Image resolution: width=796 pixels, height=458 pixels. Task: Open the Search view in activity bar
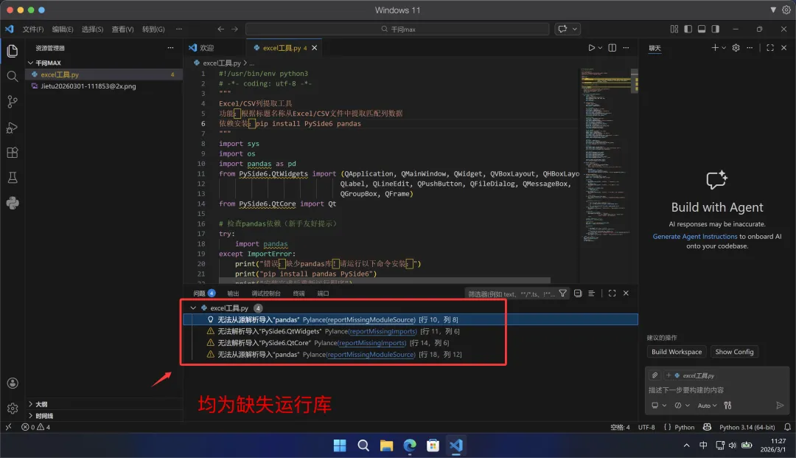tap(13, 76)
